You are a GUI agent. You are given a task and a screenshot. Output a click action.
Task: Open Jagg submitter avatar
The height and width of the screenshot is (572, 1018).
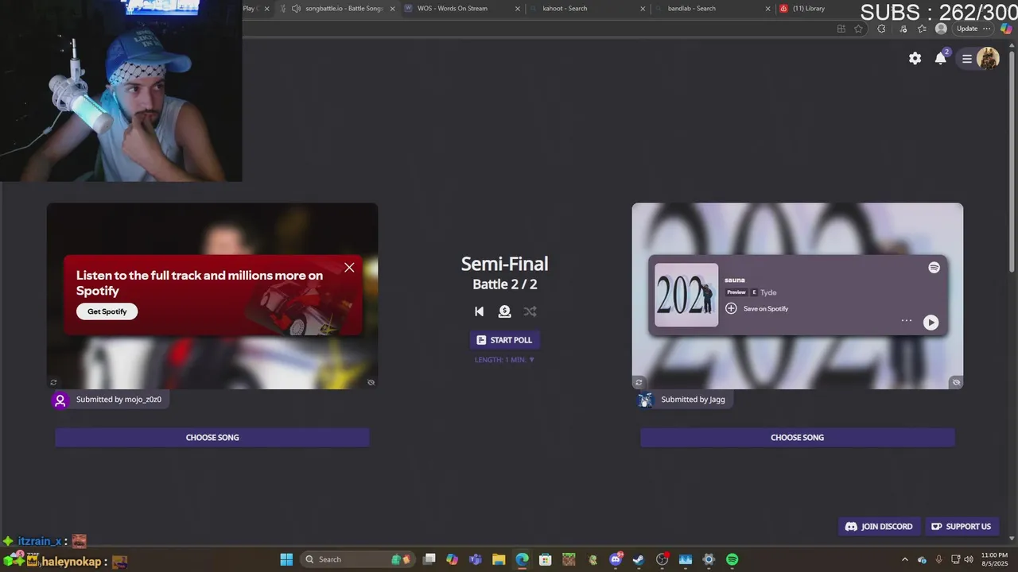tap(646, 400)
